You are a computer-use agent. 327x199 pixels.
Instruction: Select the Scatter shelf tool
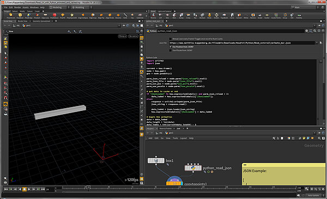coord(267,16)
